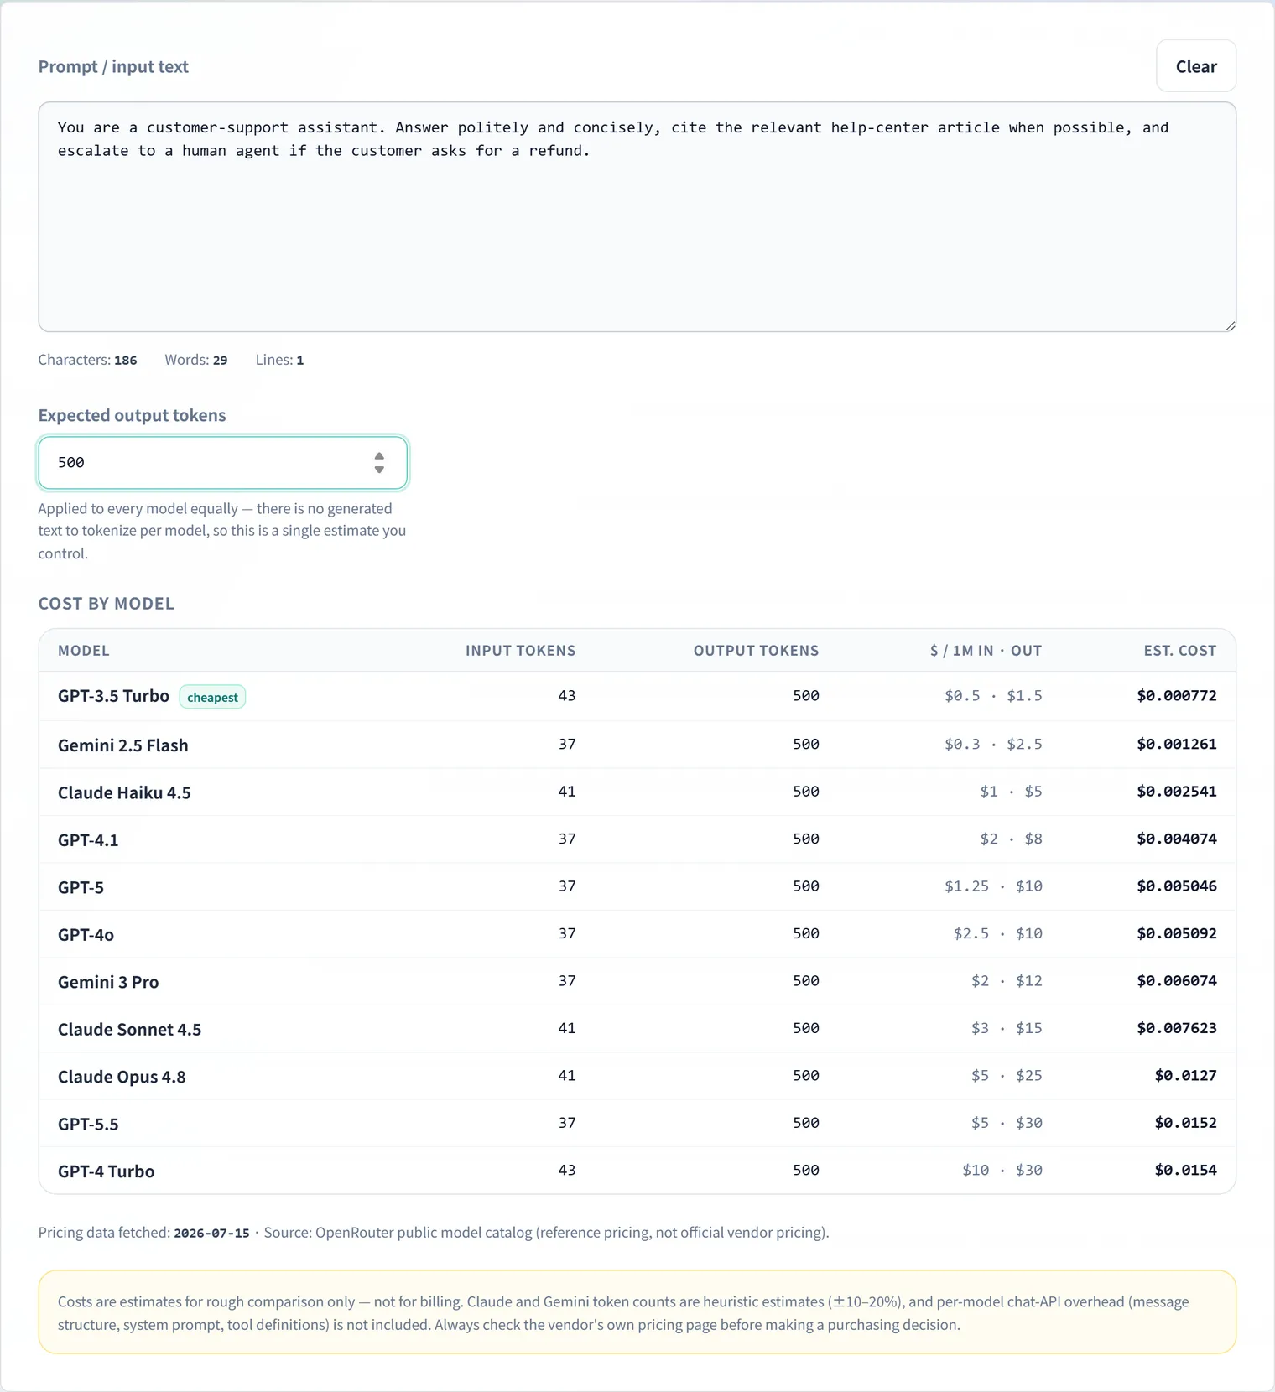1275x1392 pixels.
Task: Click the $0.007623 estimated cost
Action: pos(1176,1028)
